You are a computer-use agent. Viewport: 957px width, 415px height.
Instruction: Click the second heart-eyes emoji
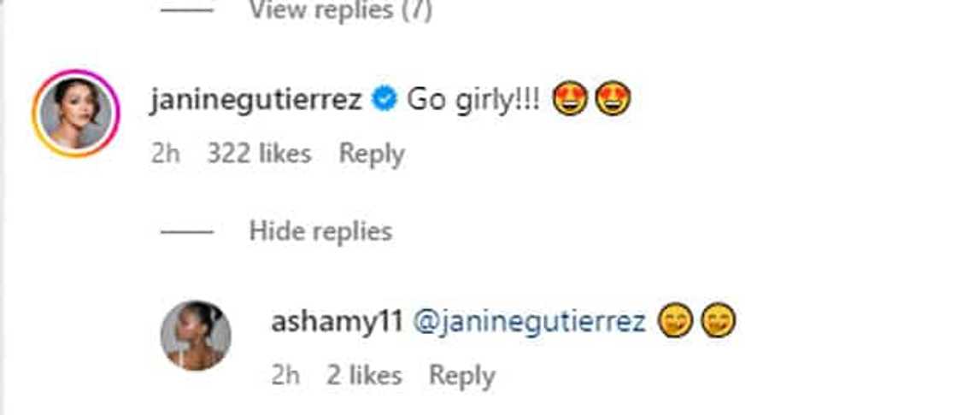pos(613,101)
